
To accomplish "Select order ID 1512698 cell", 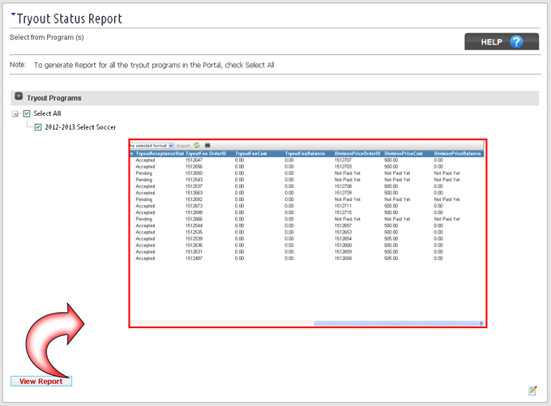I will [x=194, y=212].
